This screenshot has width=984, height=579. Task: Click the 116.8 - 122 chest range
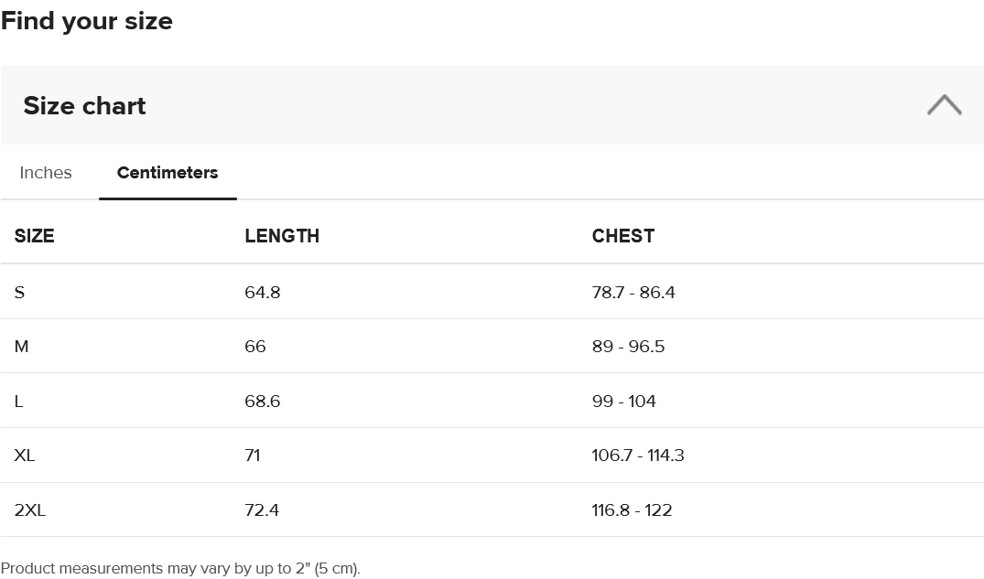[632, 510]
